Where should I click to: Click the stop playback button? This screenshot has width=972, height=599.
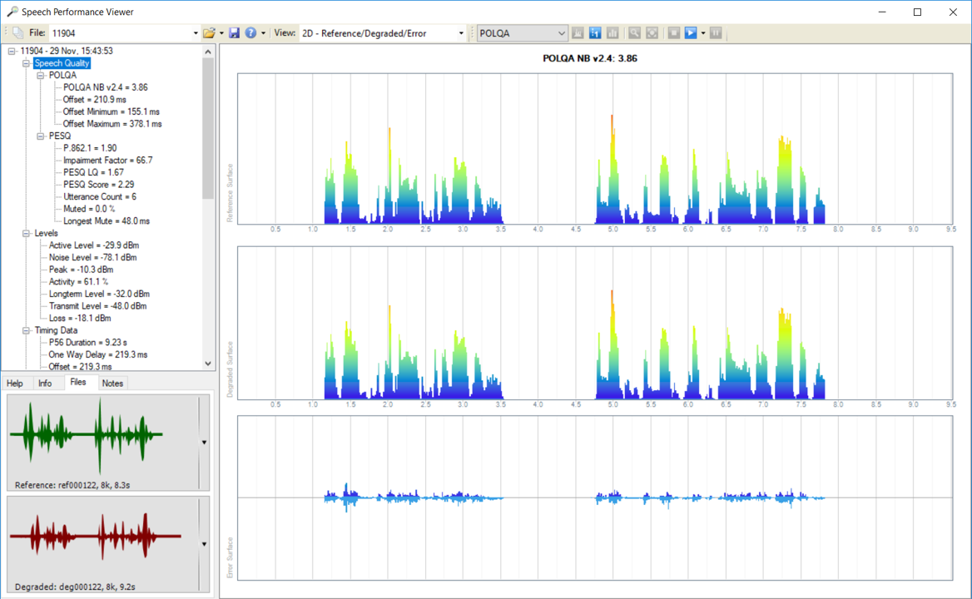pos(674,33)
